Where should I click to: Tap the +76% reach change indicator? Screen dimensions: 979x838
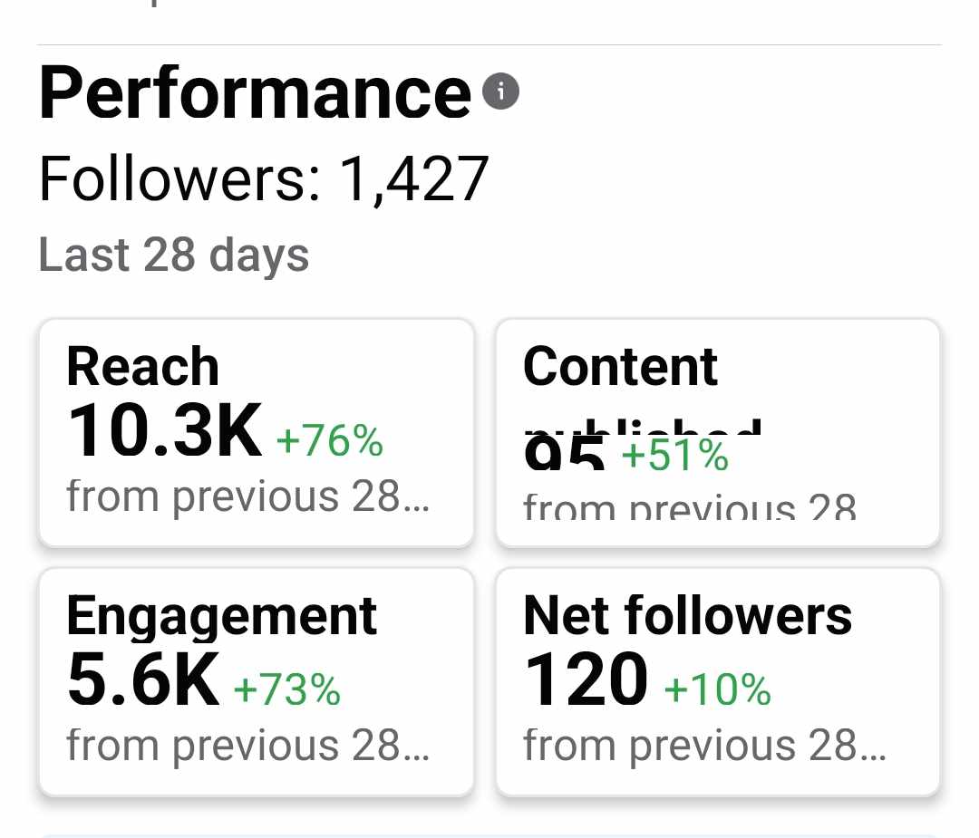[x=329, y=441]
